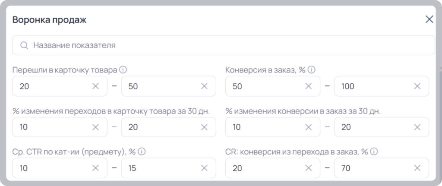Click CR конверсия minimum field containing 20
This screenshot has width=442, height=186.
pyautogui.click(x=273, y=168)
